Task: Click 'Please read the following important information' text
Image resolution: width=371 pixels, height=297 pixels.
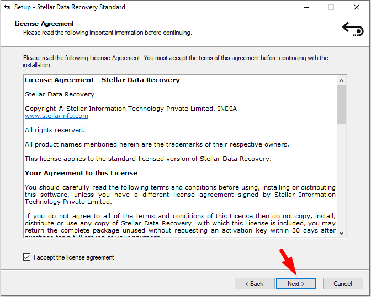Action: [108, 33]
